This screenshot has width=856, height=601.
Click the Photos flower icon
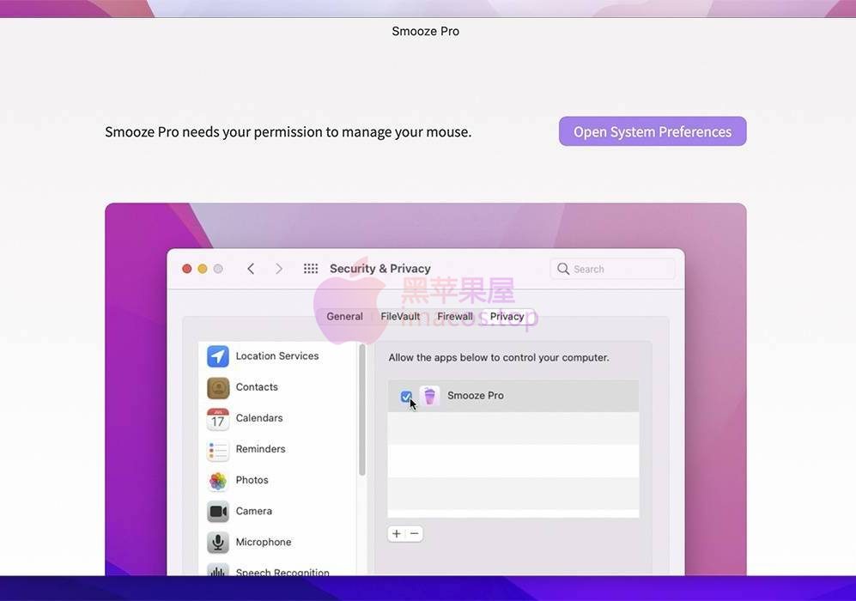218,480
